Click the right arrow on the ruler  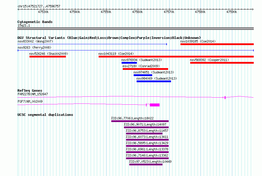253,9
